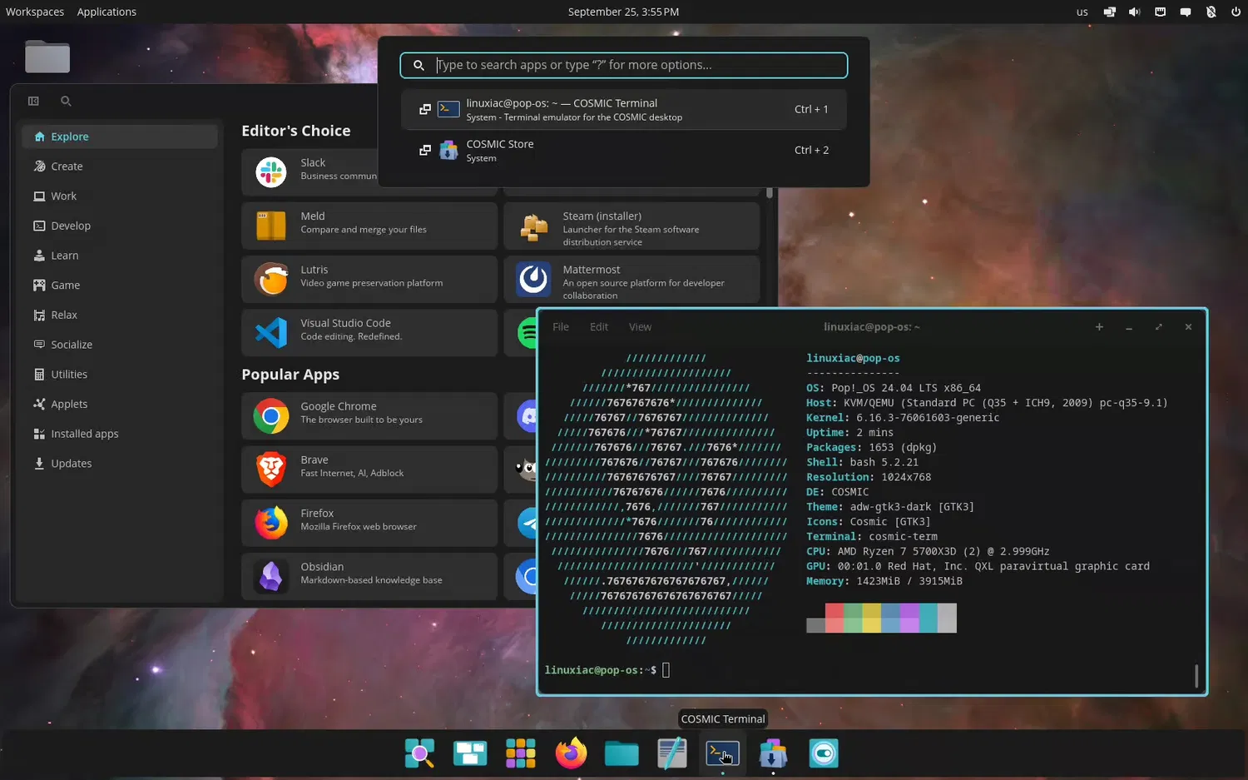The width and height of the screenshot is (1248, 780).
Task: Launch the app library grid icon in the dock
Action: pyautogui.click(x=521, y=753)
